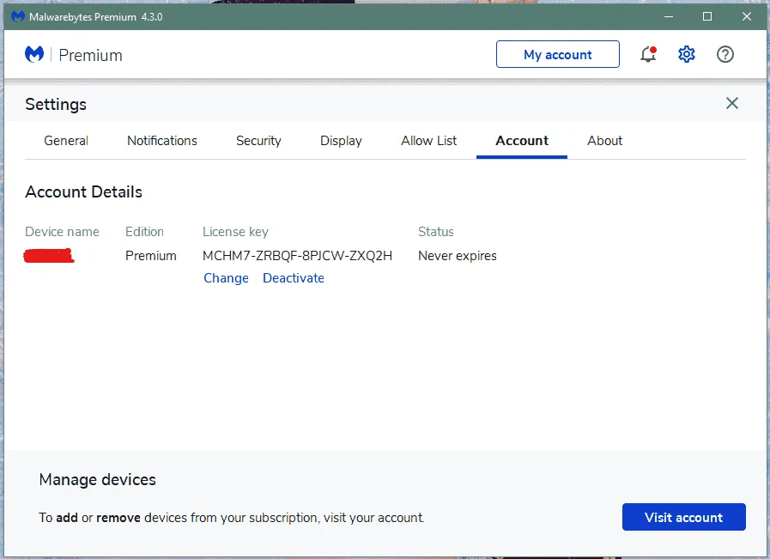
Task: Click the Deactivate license link
Action: (x=294, y=278)
